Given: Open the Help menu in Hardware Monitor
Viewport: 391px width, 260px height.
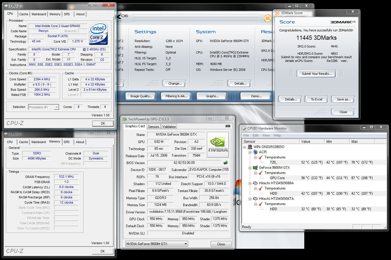Looking at the screenshot, I should 277,135.
